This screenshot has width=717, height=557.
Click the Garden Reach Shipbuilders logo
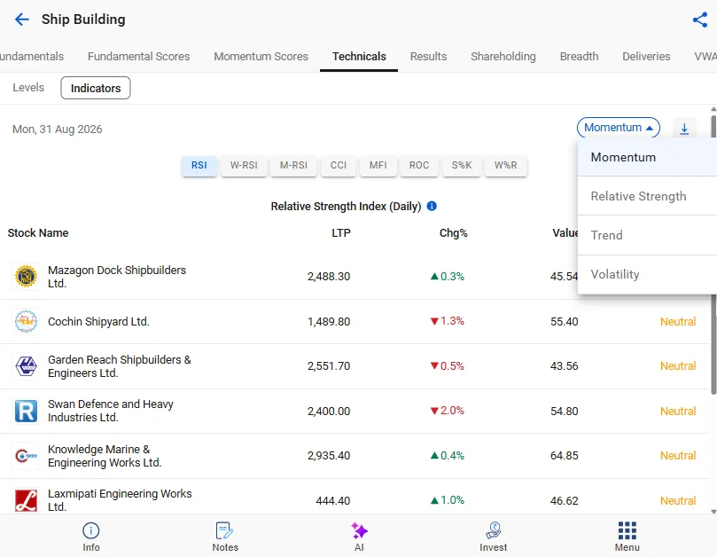(26, 366)
